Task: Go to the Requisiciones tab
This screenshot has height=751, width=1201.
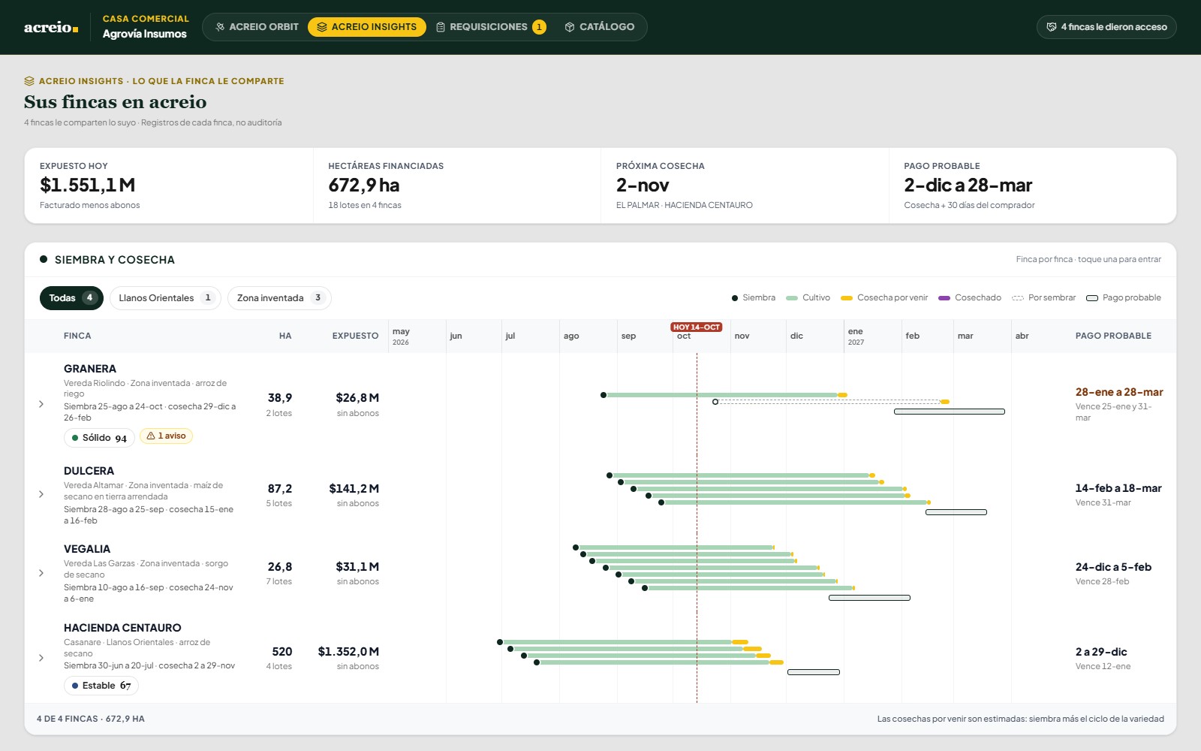Action: coord(491,27)
